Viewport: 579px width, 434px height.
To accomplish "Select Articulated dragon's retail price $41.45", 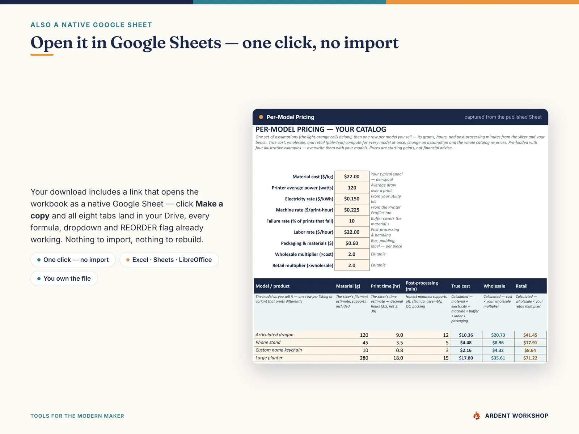I will pos(530,335).
